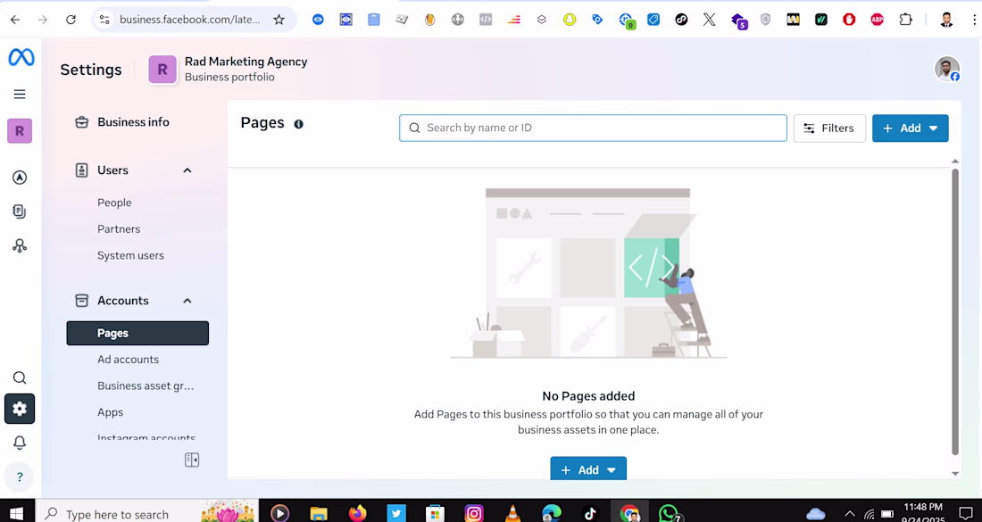This screenshot has width=982, height=522.
Task: Select Pages under Accounts
Action: (137, 333)
